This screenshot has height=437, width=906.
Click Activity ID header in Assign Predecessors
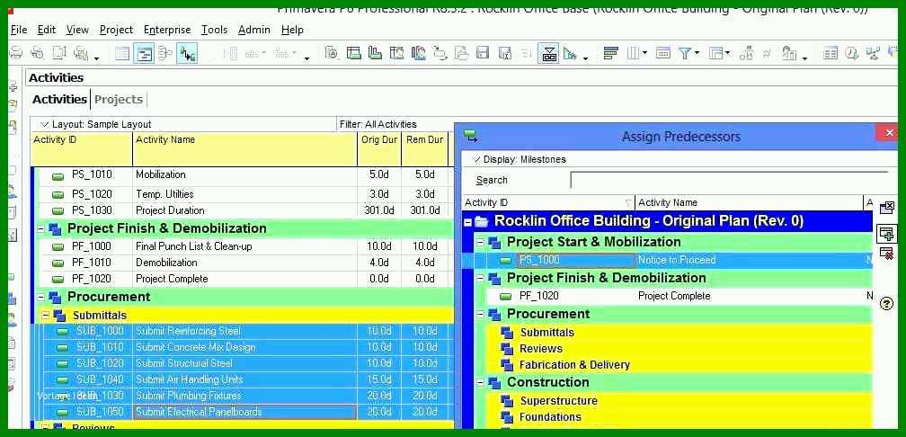click(x=549, y=203)
